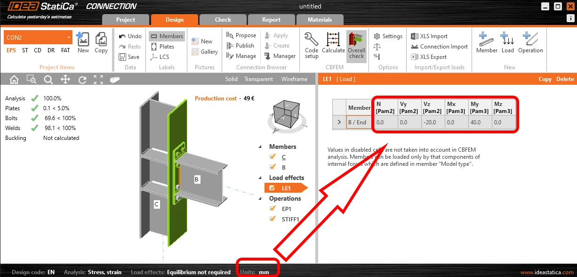
Task: Add a new Operation icon
Action: tap(530, 39)
